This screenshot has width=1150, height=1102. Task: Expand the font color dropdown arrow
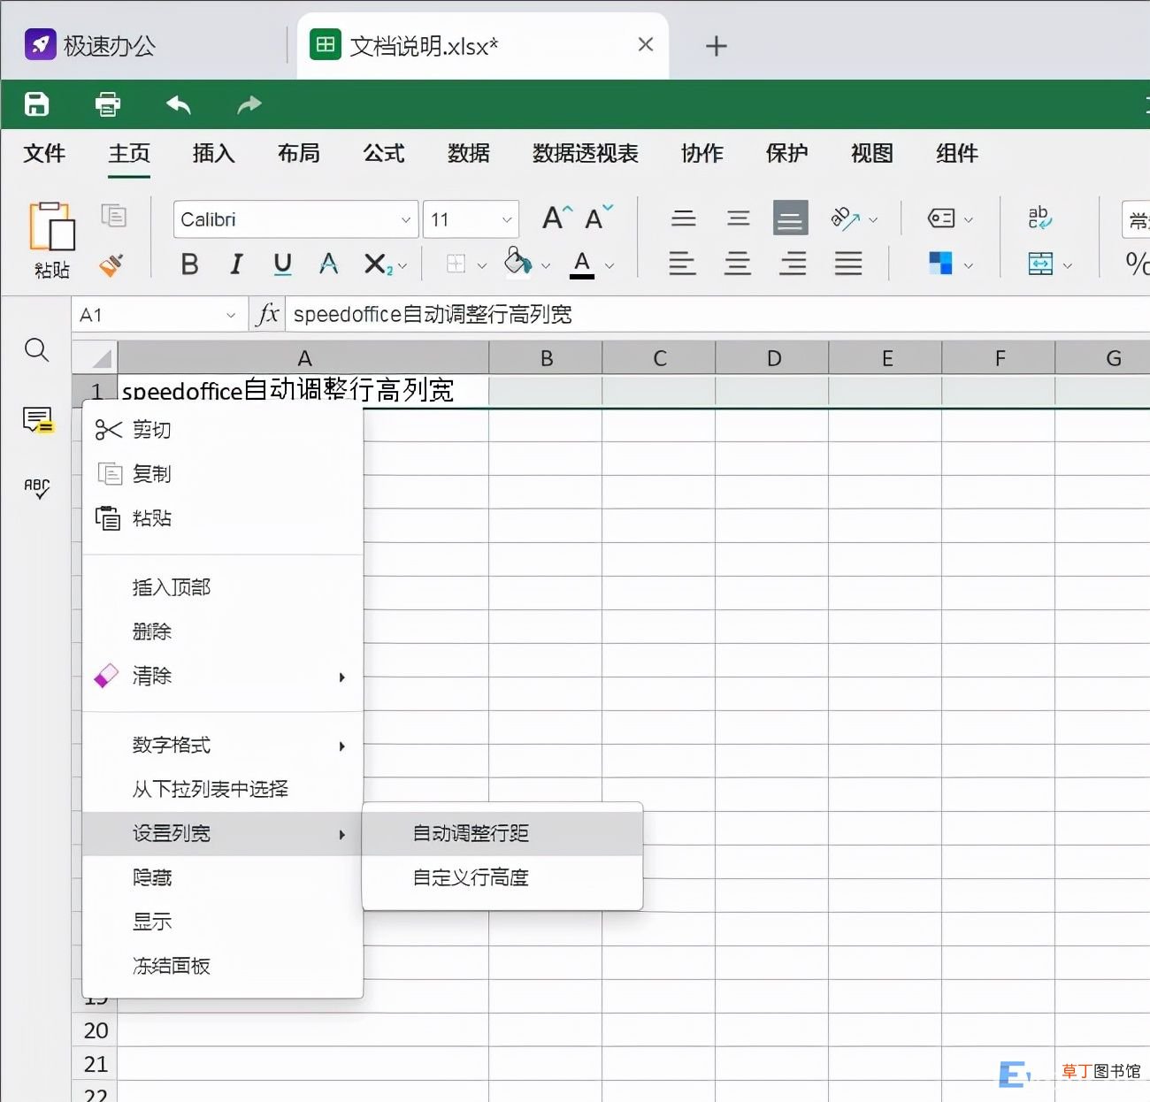[609, 265]
